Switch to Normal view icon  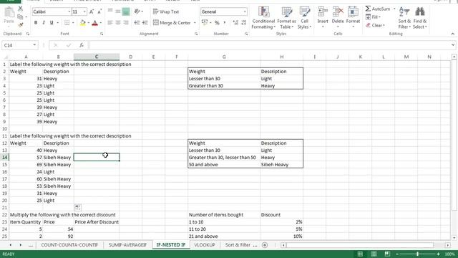coord(360,254)
